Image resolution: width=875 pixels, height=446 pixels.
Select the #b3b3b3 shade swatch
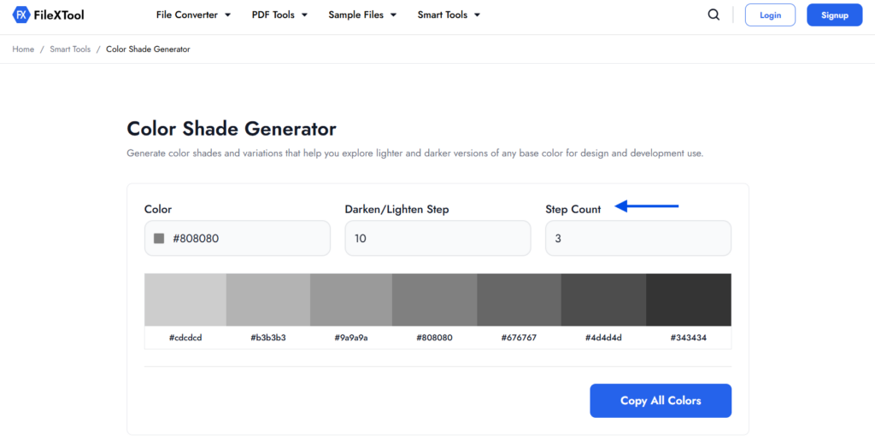pos(268,299)
